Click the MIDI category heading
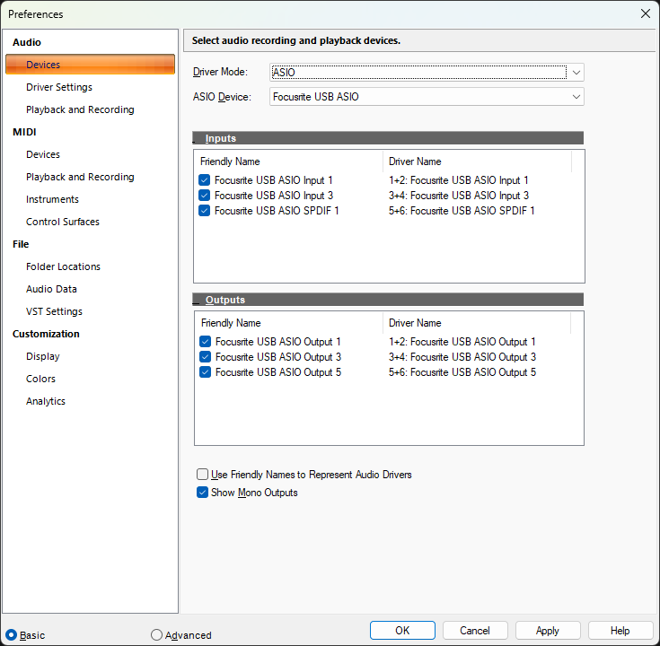The image size is (660, 646). [x=24, y=132]
